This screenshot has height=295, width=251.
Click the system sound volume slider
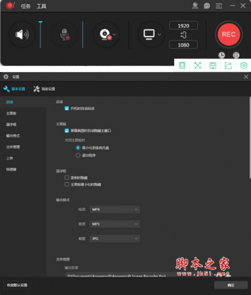(x=41, y=35)
